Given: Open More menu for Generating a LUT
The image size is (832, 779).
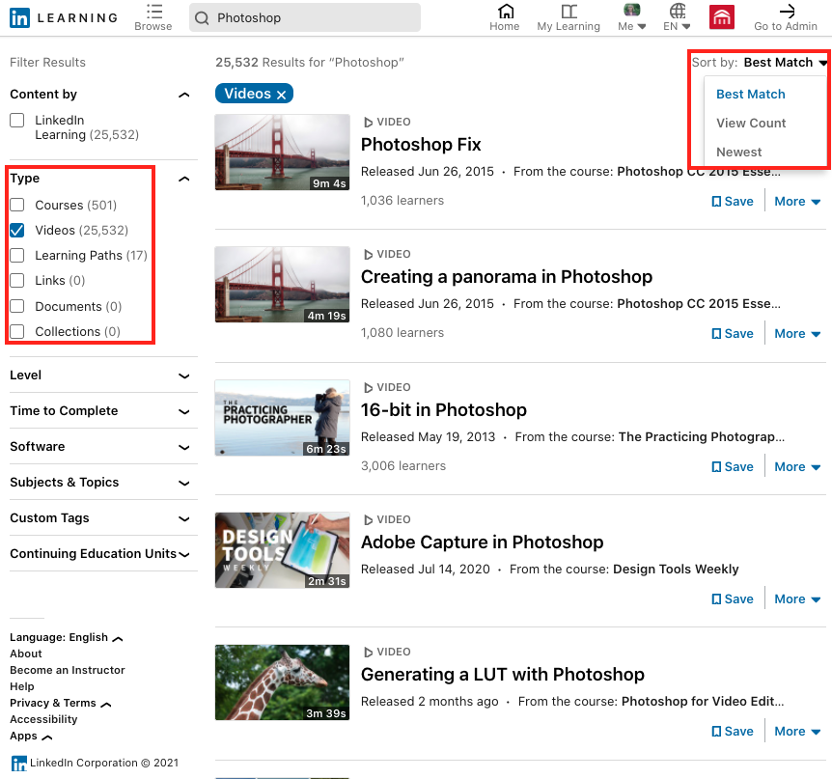Looking at the screenshot, I should pos(797,732).
